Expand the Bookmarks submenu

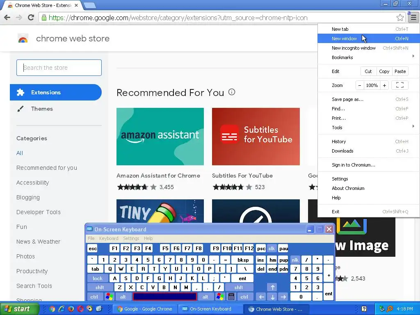(369, 57)
